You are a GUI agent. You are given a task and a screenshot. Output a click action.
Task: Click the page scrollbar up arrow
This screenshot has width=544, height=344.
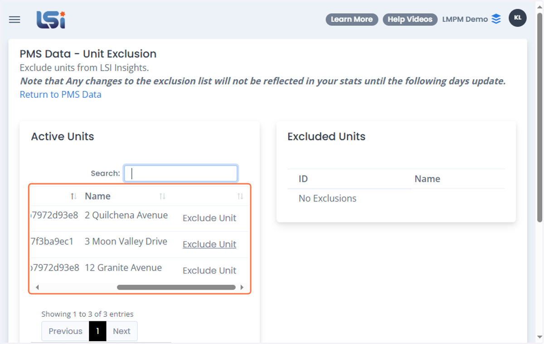[x=539, y=6]
